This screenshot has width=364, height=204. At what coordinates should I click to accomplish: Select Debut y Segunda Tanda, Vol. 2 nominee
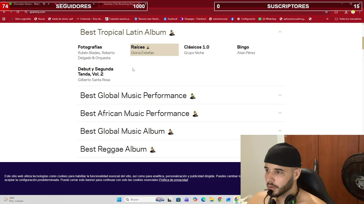coord(96,71)
